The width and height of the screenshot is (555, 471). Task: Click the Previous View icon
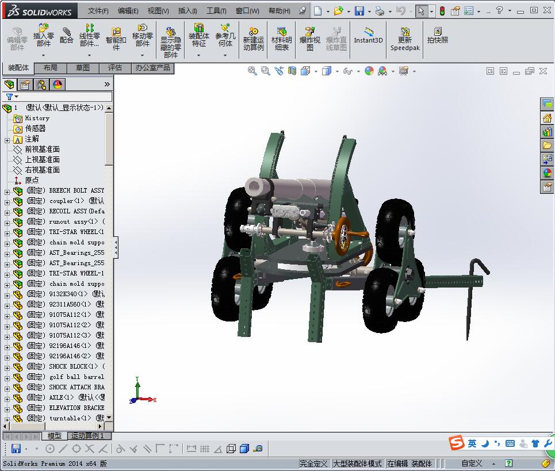[x=279, y=71]
